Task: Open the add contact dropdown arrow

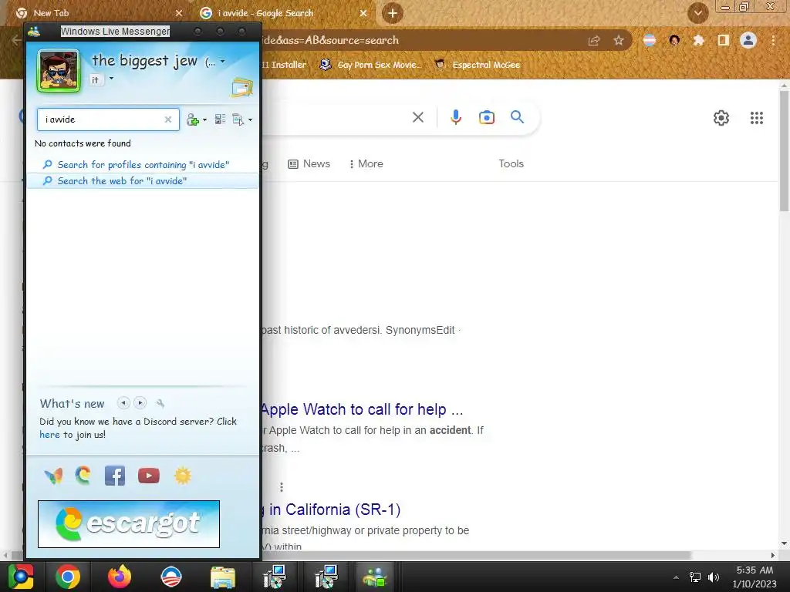Action: (x=204, y=119)
